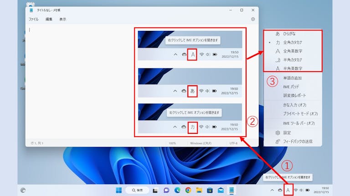Open the 編集 menu in Notepad
350x196 pixels.
pos(49,20)
